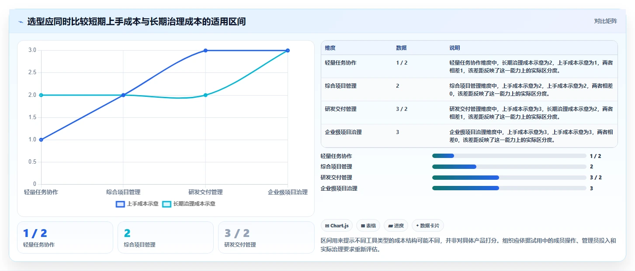
Task: Select the 数据卡片 tag chip
Action: coord(428,226)
